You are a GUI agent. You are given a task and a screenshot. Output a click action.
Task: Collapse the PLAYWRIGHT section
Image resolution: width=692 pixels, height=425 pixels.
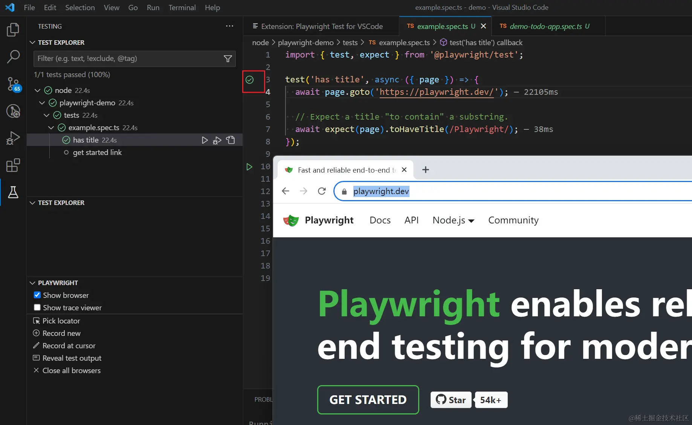(32, 283)
